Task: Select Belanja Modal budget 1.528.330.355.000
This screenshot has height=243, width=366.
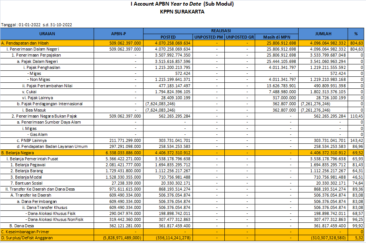Action: [123, 177]
